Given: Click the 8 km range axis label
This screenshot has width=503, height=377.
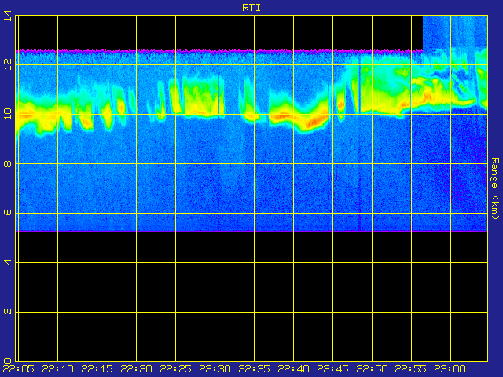Looking at the screenshot, I should click(x=8, y=164).
